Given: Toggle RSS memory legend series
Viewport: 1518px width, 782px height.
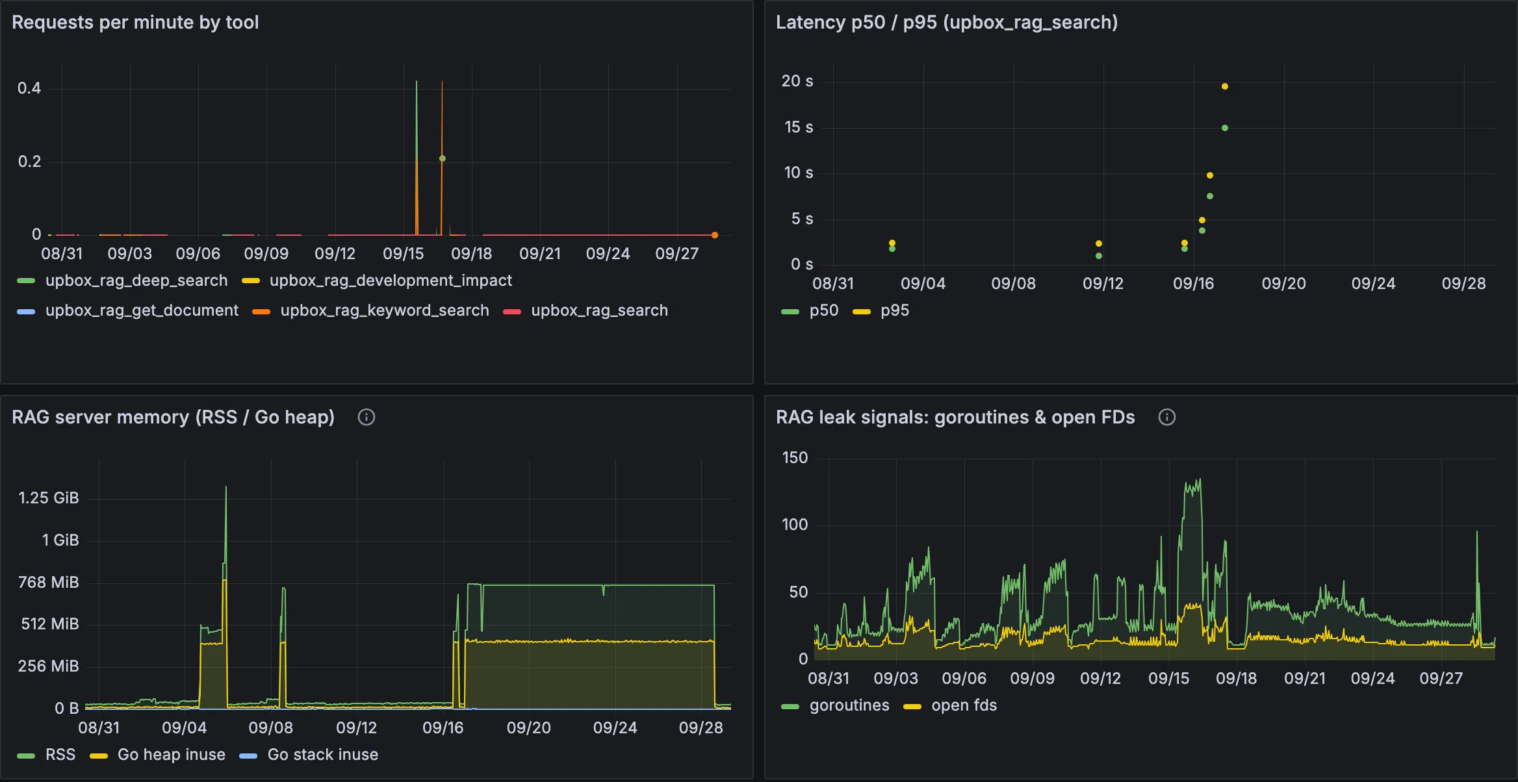Looking at the screenshot, I should pos(60,755).
